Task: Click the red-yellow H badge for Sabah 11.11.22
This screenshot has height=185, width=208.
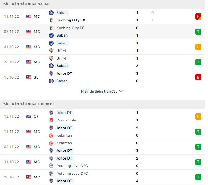Action: click(198, 16)
